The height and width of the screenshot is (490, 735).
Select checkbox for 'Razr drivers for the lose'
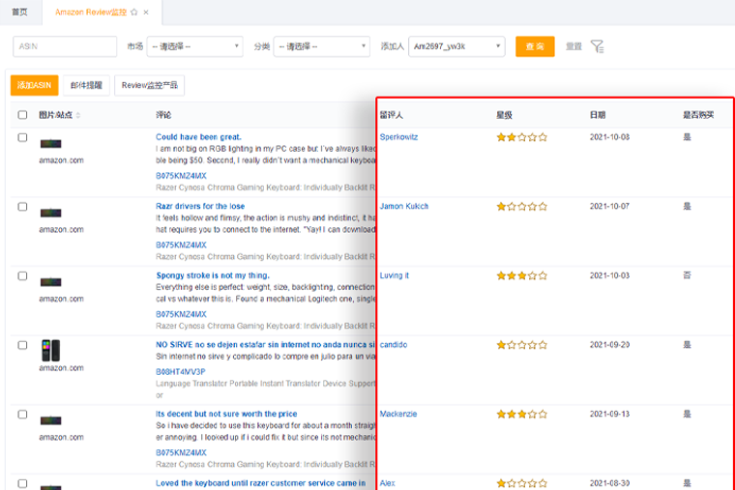click(x=22, y=207)
